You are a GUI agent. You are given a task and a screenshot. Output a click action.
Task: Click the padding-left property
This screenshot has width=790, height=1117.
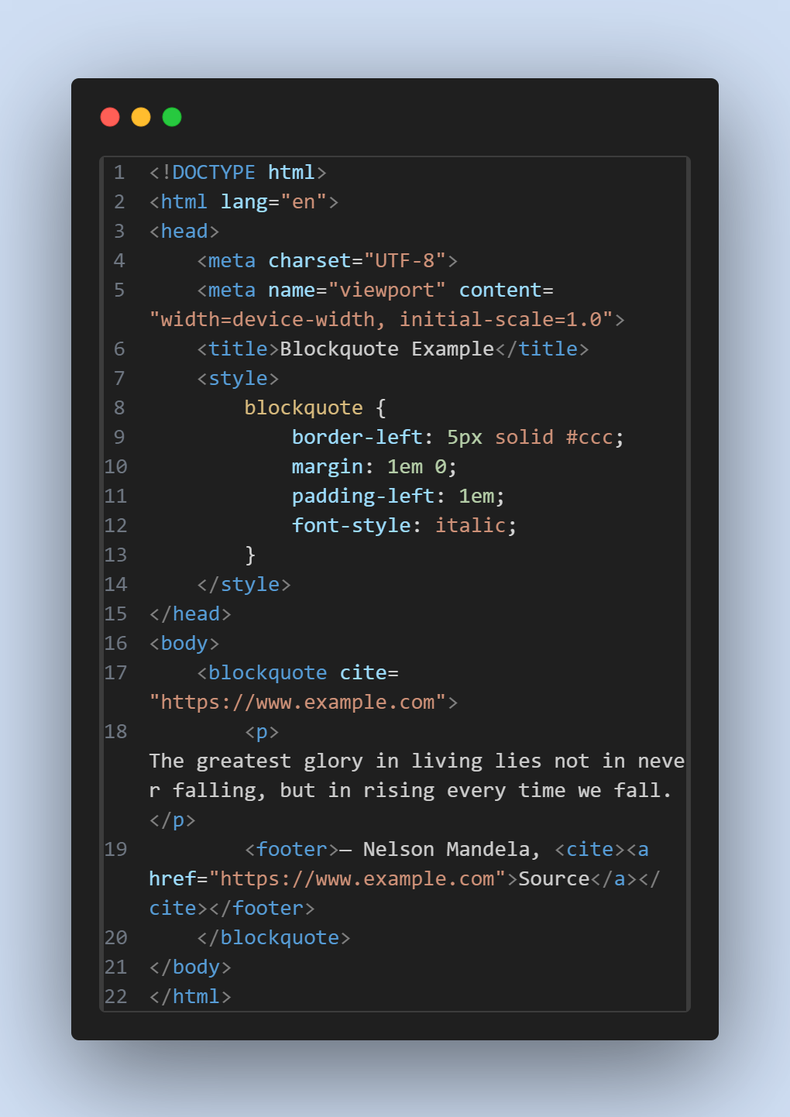point(363,496)
